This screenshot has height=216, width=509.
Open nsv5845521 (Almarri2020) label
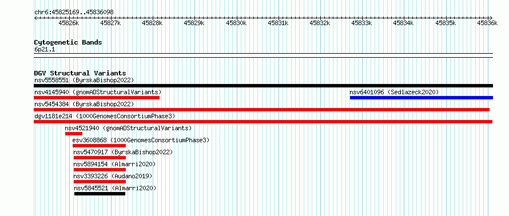point(115,188)
